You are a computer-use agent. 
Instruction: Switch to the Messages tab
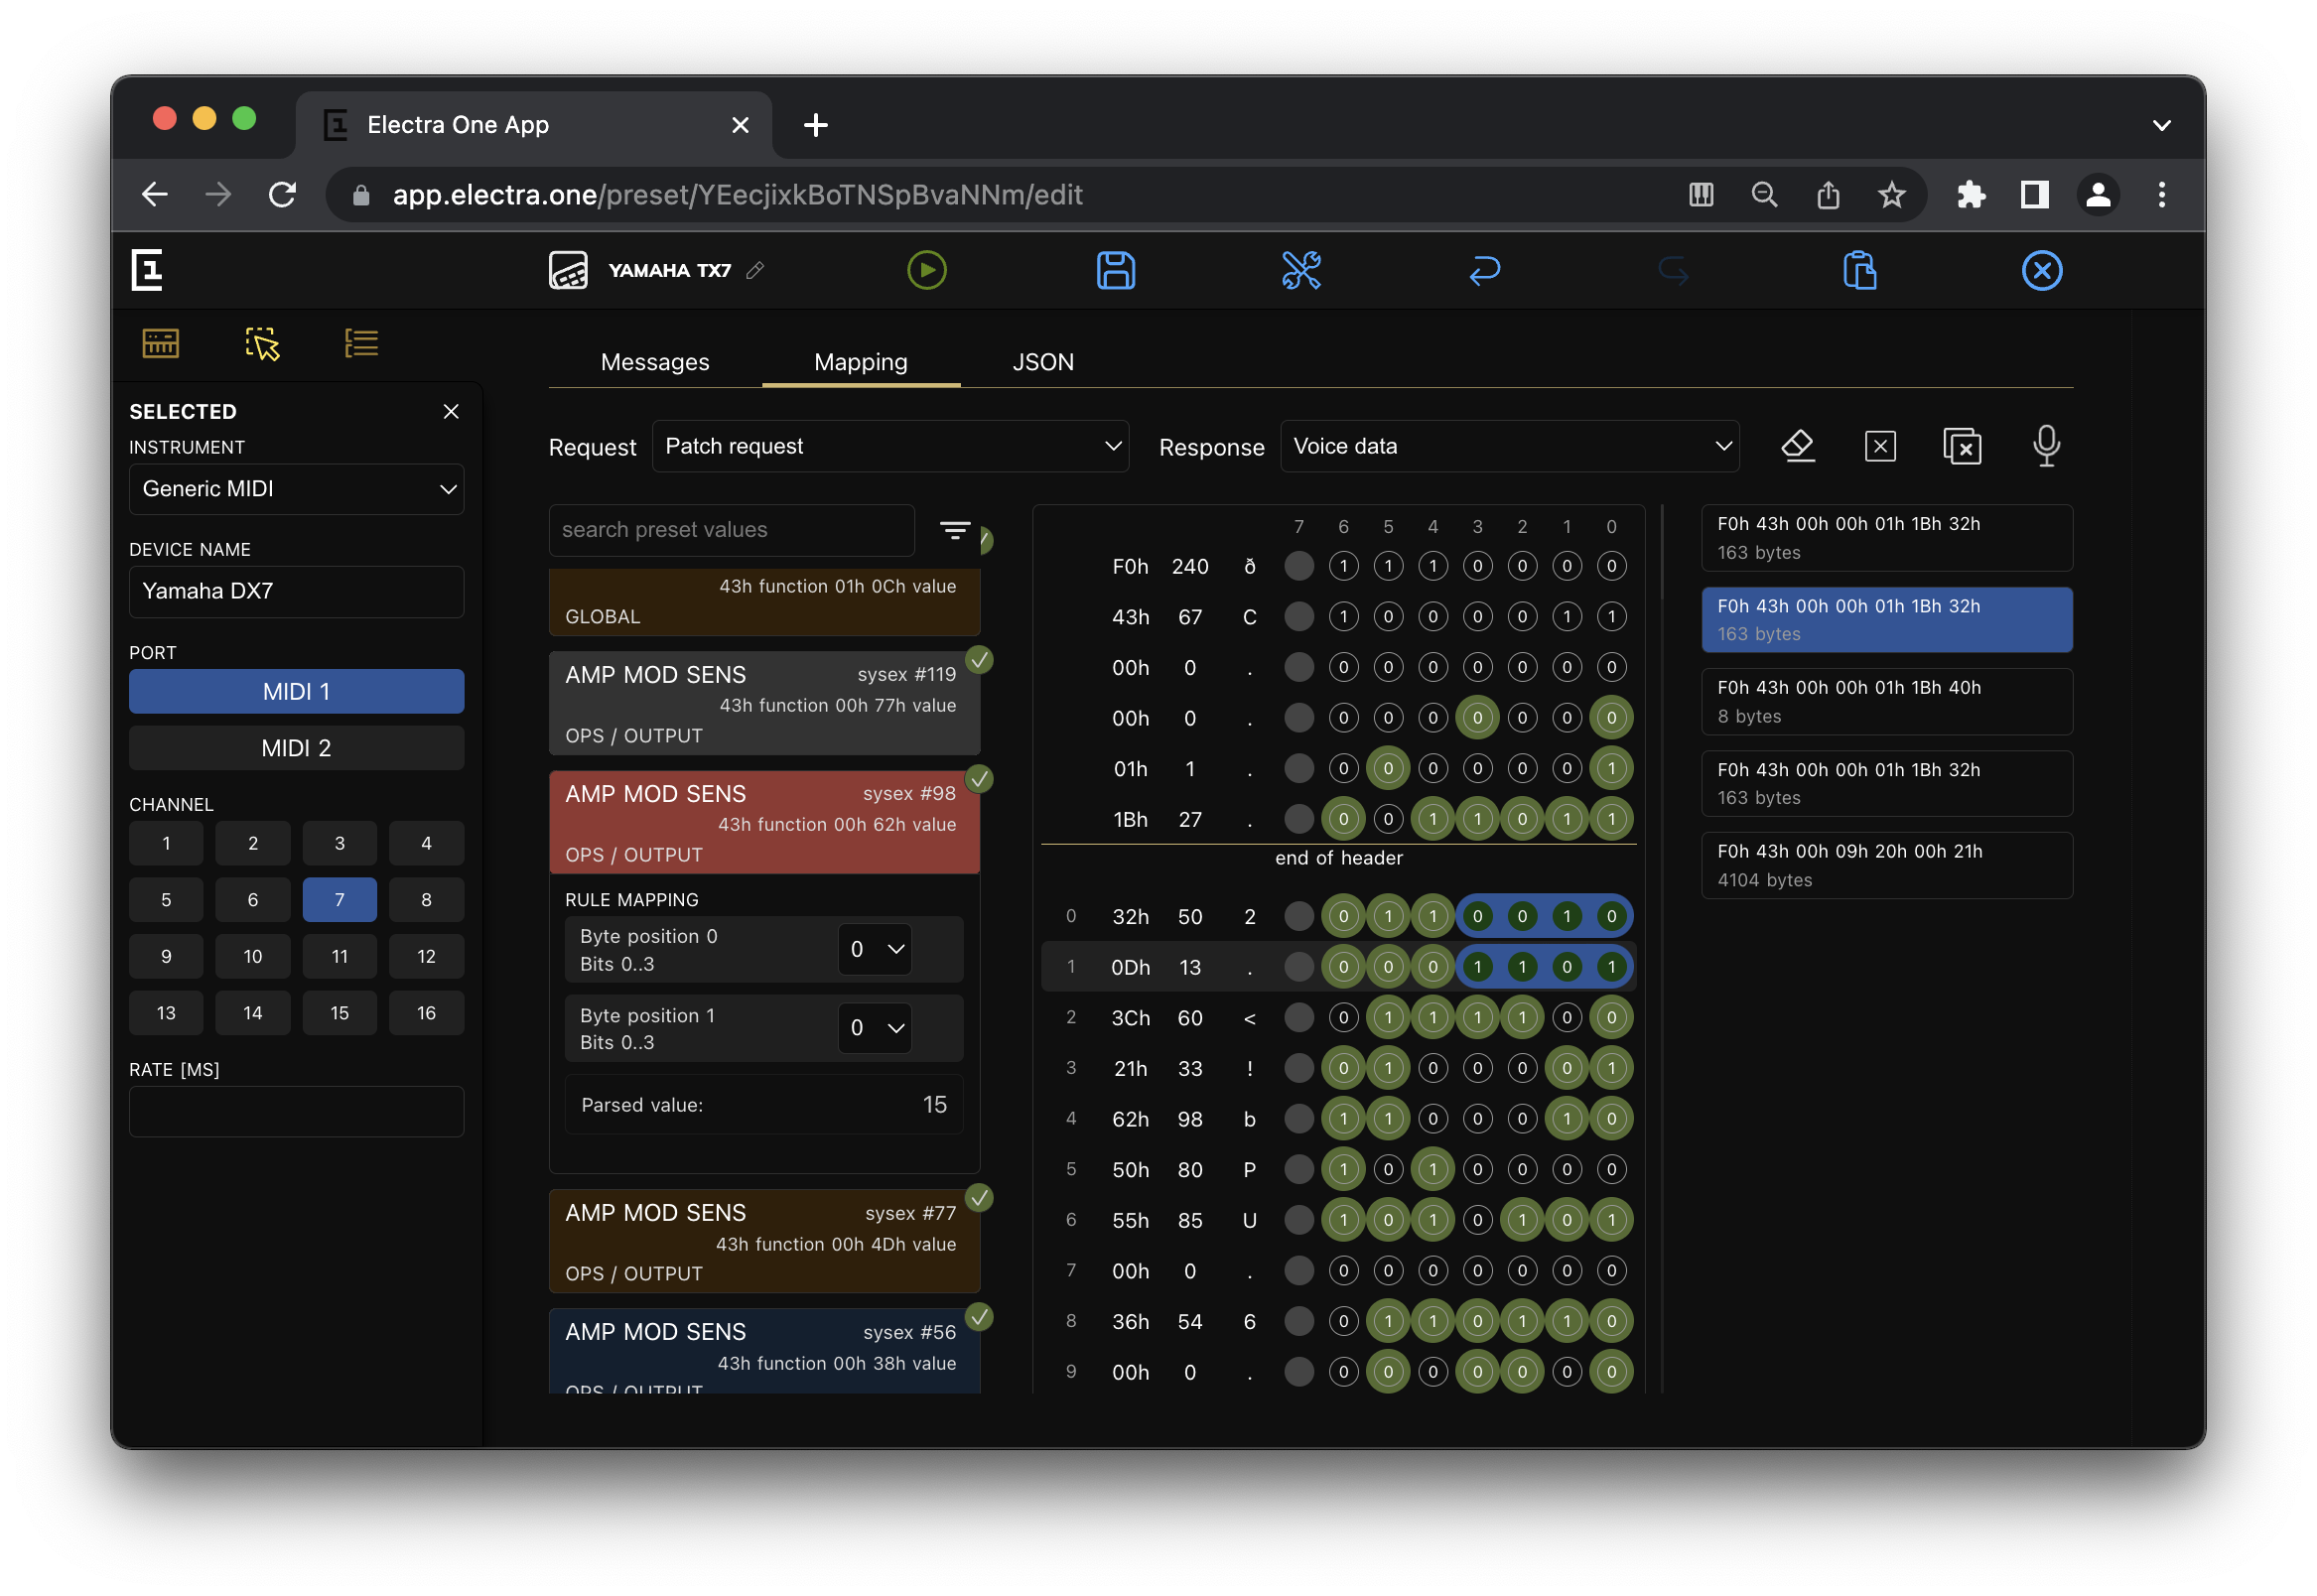[x=654, y=362]
